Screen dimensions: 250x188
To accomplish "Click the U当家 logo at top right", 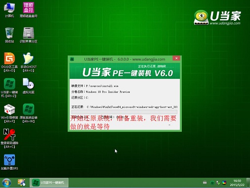I will 217,18.
